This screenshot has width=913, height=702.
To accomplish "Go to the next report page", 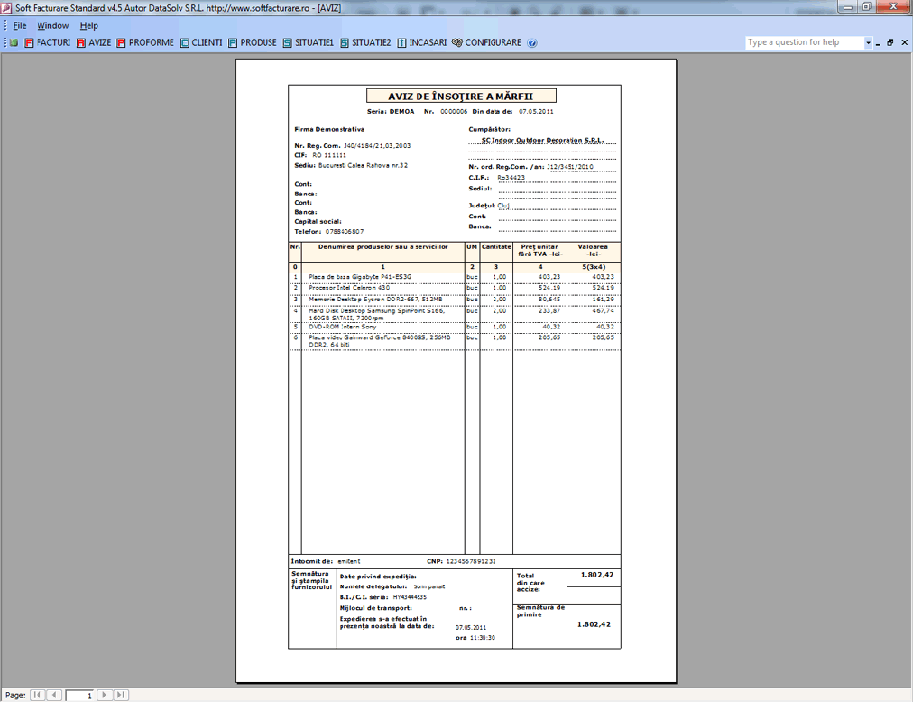I will pyautogui.click(x=105, y=695).
